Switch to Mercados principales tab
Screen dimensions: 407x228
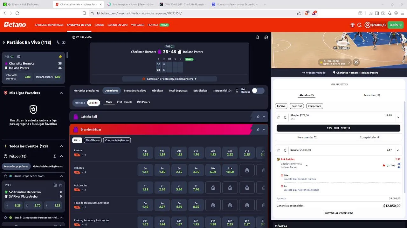(86, 91)
